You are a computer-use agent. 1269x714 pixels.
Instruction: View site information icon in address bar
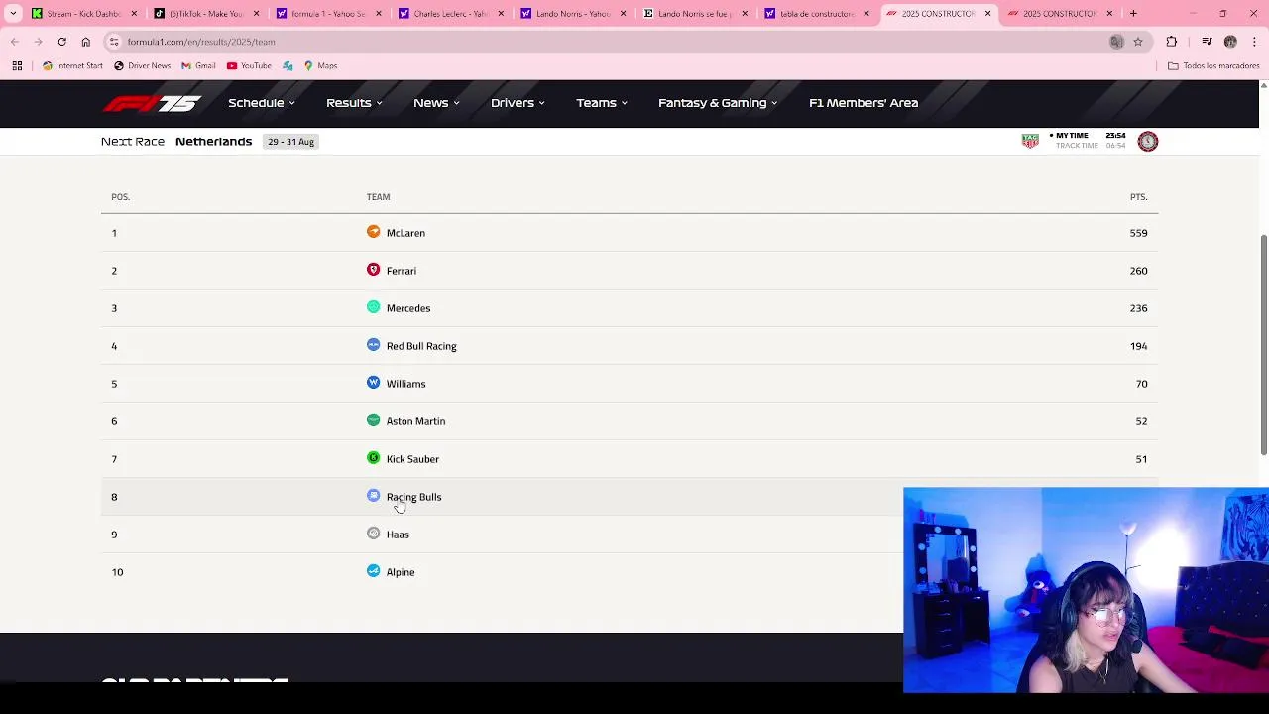click(x=114, y=42)
